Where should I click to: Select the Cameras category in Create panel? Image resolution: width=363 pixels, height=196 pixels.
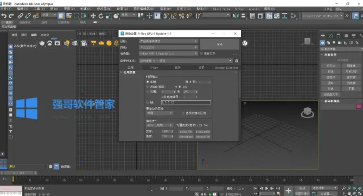pyautogui.click(x=340, y=43)
